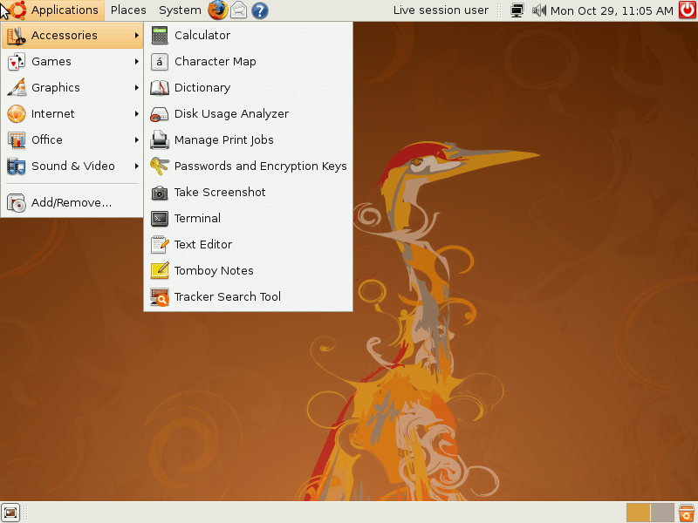Select the Internet menu entry
698x523 pixels.
pyautogui.click(x=72, y=114)
